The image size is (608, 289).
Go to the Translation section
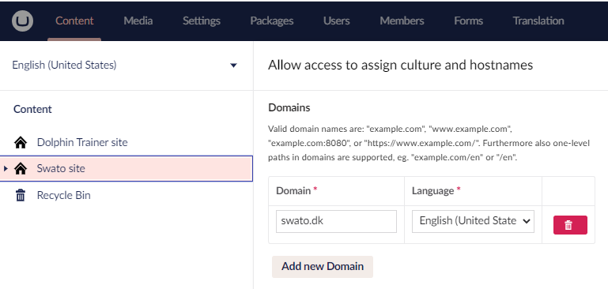click(x=538, y=21)
